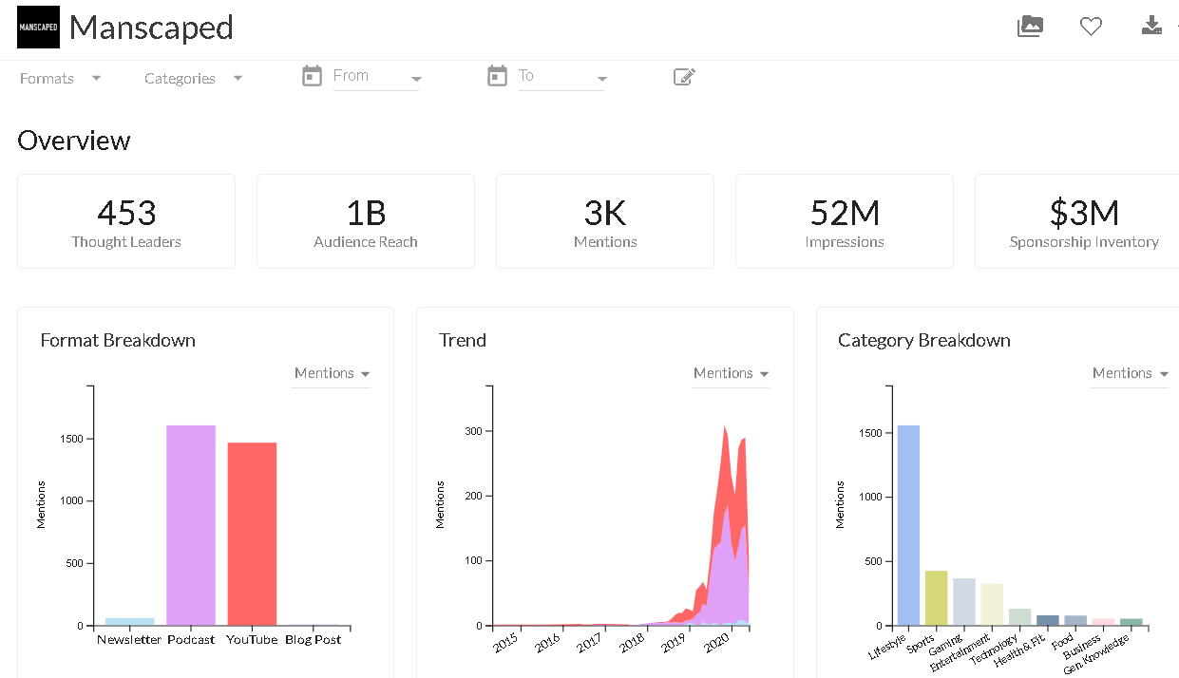Click the "2018" year label on Trend axis

(x=633, y=643)
